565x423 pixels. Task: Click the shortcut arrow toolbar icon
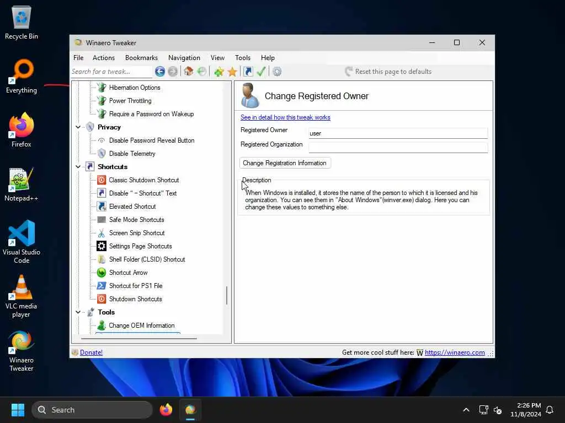tap(248, 72)
